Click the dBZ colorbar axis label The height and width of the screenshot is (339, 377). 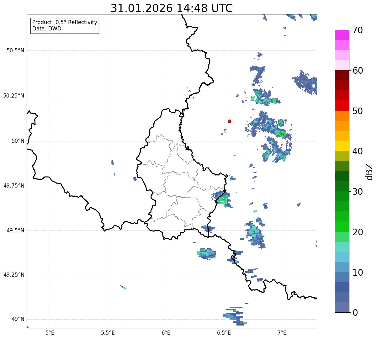click(369, 171)
